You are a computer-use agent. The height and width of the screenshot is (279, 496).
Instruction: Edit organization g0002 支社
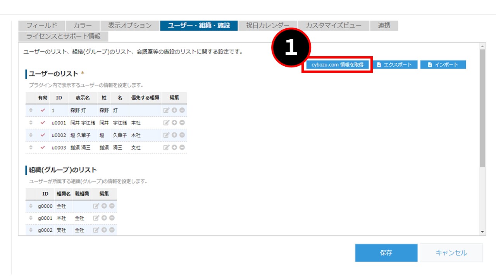click(x=96, y=230)
